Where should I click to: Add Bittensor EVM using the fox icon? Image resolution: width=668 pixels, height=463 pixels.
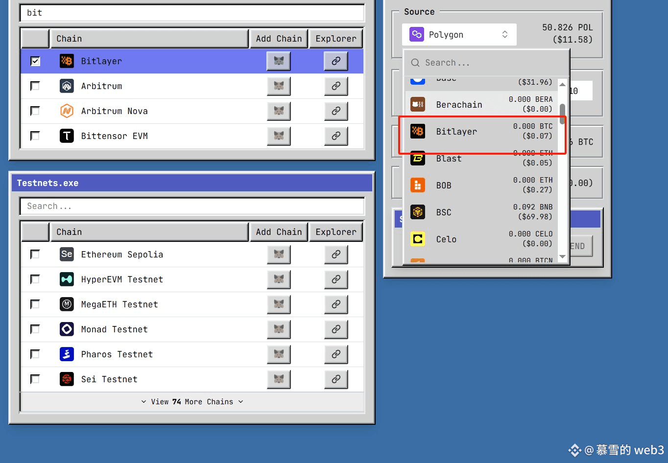(279, 136)
